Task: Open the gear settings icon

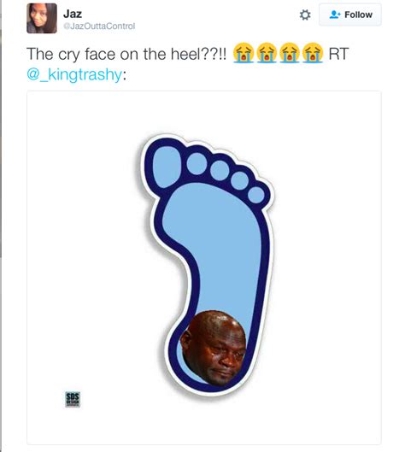Action: pyautogui.click(x=305, y=15)
